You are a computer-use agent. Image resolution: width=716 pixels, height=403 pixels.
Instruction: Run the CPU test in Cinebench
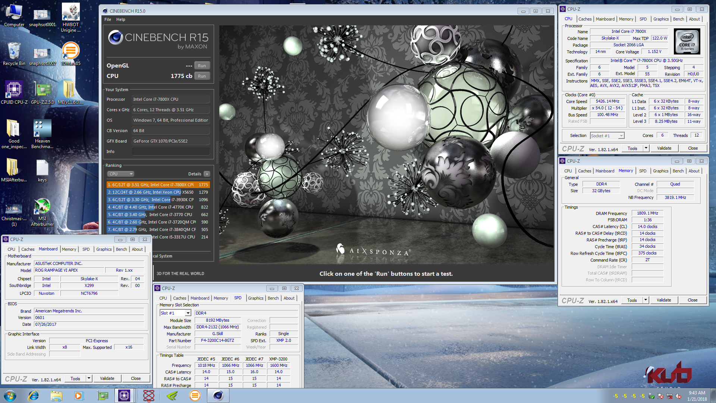[202, 76]
